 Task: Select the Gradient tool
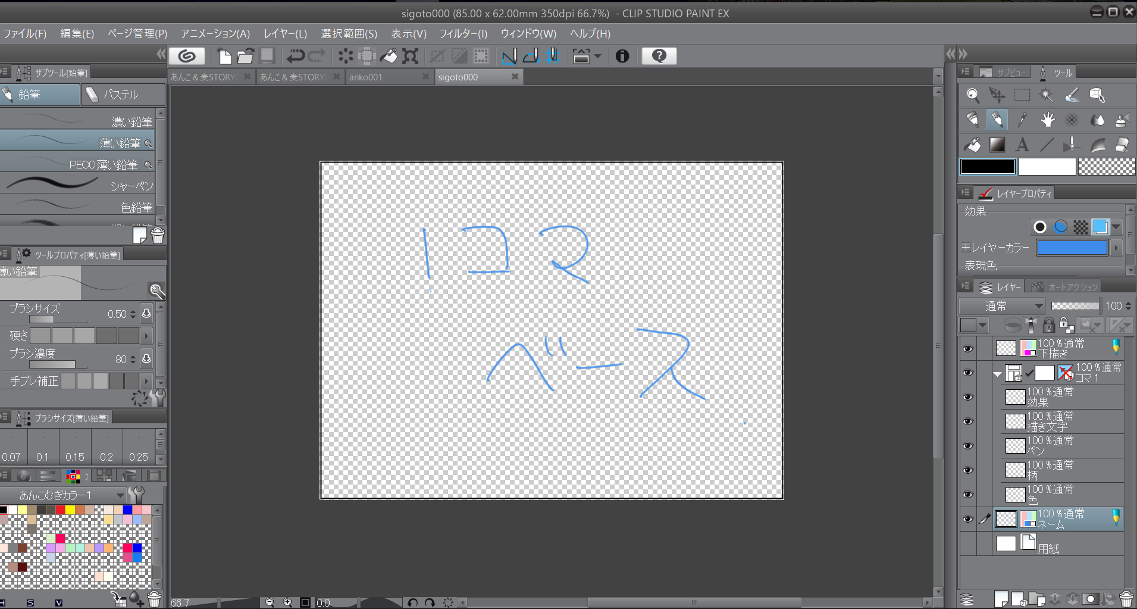[997, 145]
